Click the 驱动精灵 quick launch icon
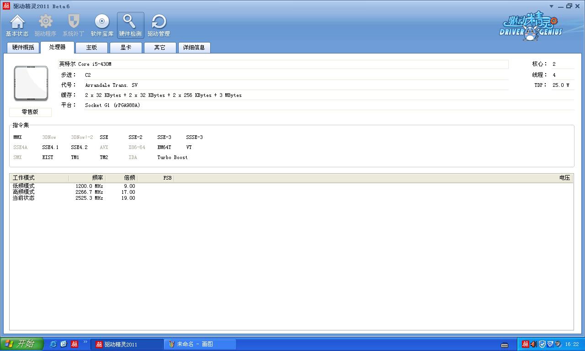This screenshot has height=351, width=585. click(x=74, y=344)
